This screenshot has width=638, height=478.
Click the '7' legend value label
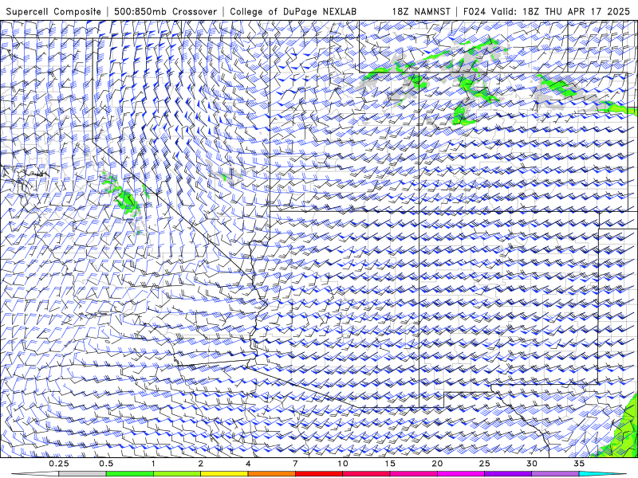295,464
